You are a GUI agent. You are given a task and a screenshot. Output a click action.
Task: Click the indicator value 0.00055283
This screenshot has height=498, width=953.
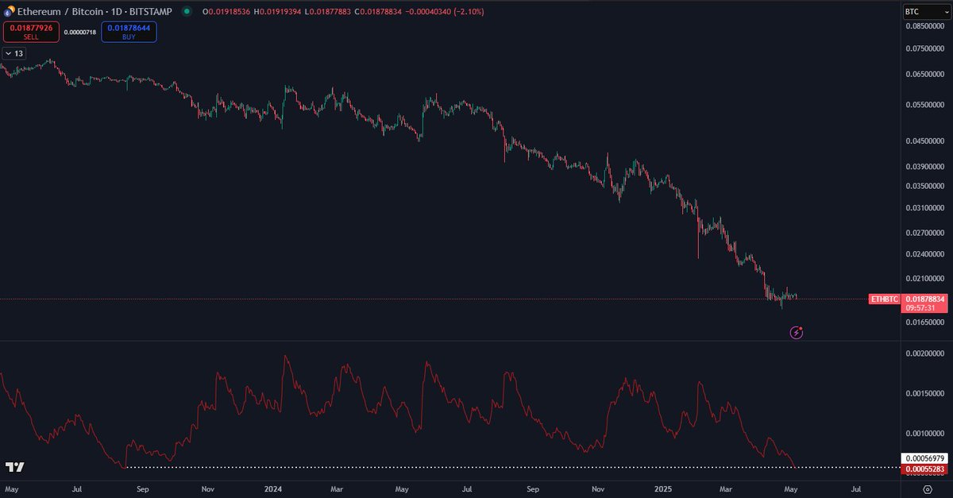tap(924, 469)
